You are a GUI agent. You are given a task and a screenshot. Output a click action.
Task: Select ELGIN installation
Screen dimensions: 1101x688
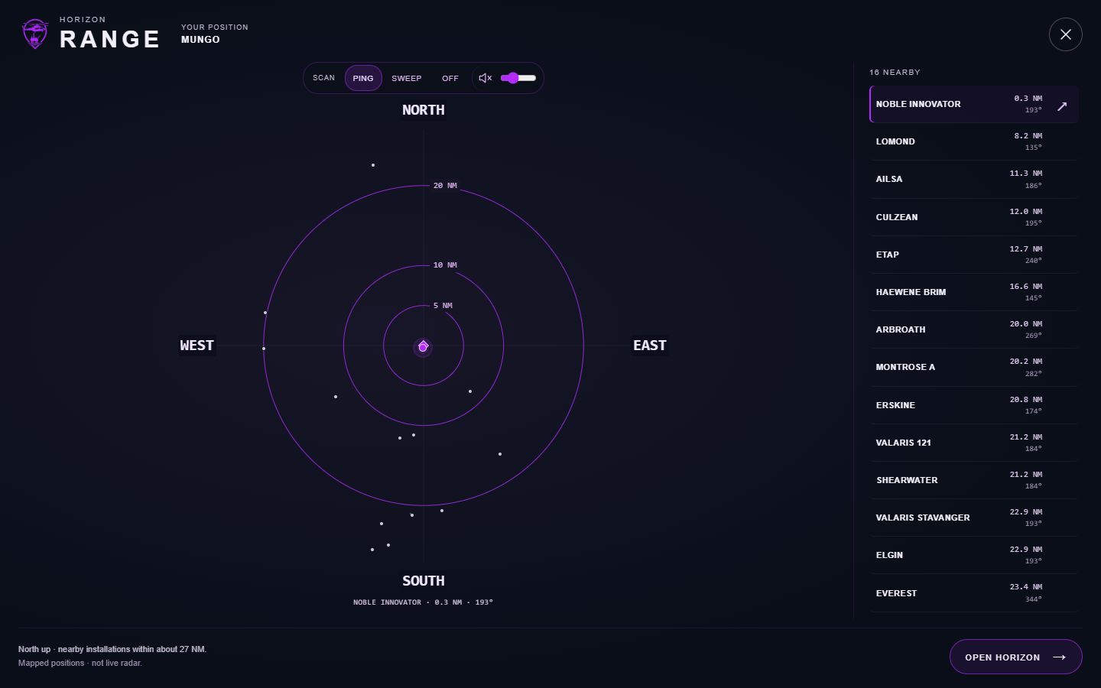[974, 555]
